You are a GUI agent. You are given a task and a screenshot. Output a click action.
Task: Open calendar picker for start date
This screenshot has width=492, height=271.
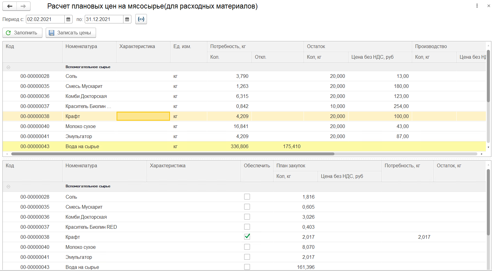[x=68, y=19]
